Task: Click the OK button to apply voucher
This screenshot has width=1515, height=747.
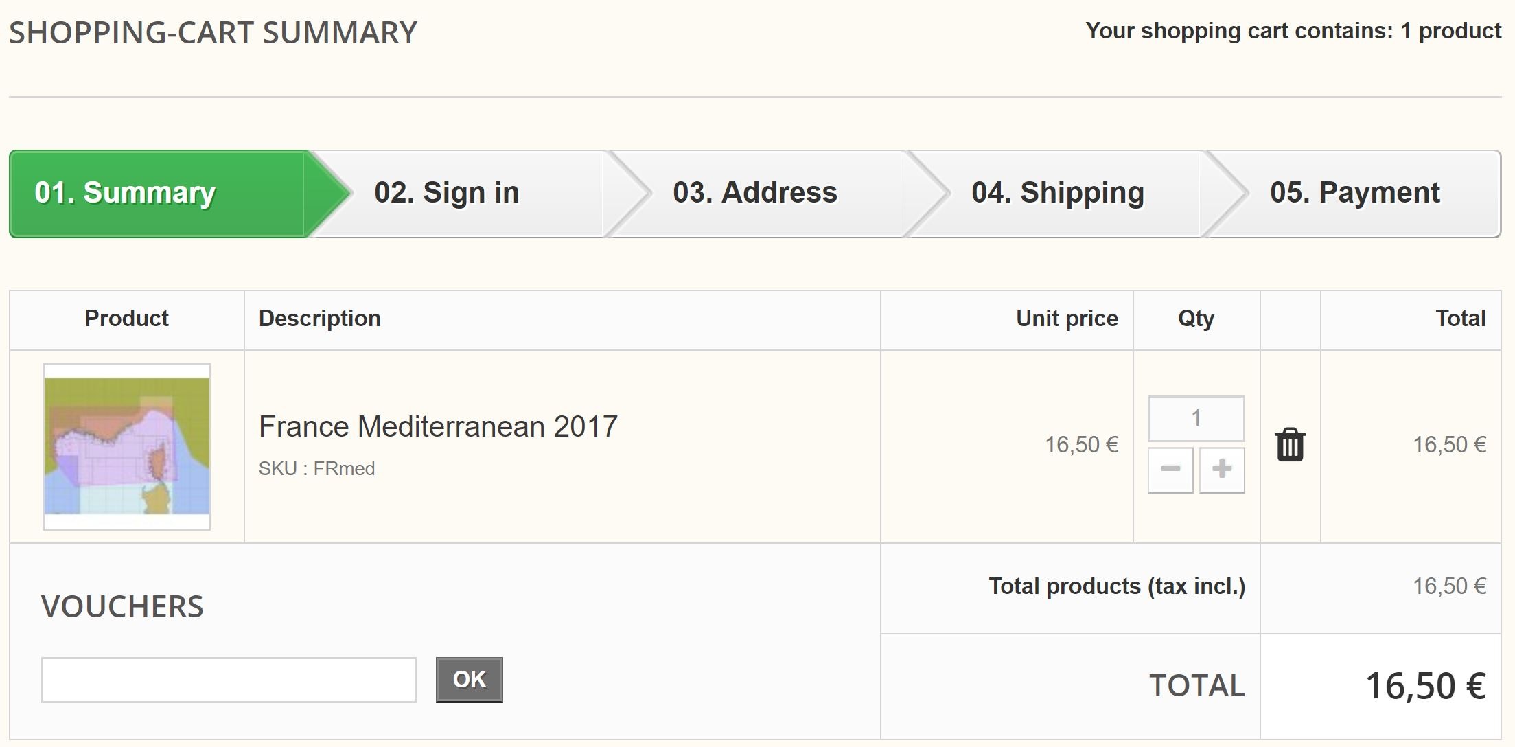Action: 470,680
